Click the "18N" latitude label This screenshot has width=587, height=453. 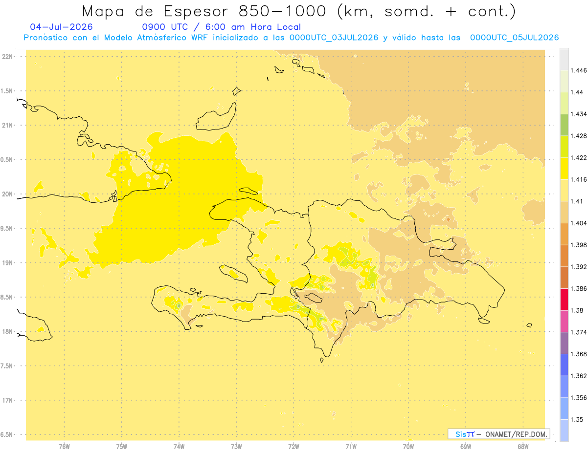point(8,332)
